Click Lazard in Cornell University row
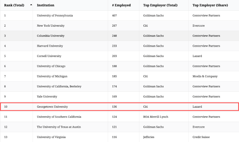The width and height of the screenshot is (239, 142). click(x=197, y=56)
